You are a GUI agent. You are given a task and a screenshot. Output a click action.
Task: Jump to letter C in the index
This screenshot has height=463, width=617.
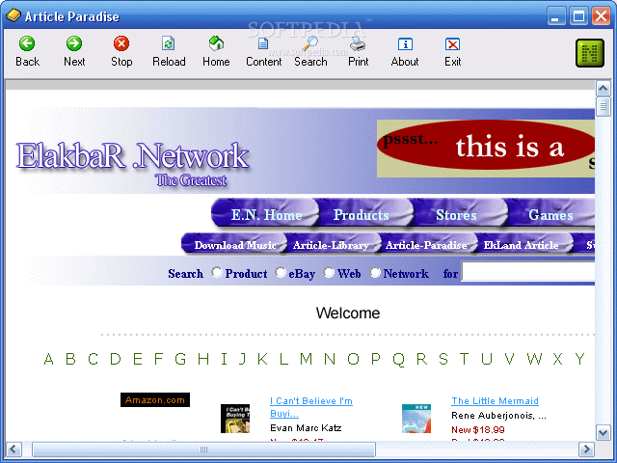93,359
